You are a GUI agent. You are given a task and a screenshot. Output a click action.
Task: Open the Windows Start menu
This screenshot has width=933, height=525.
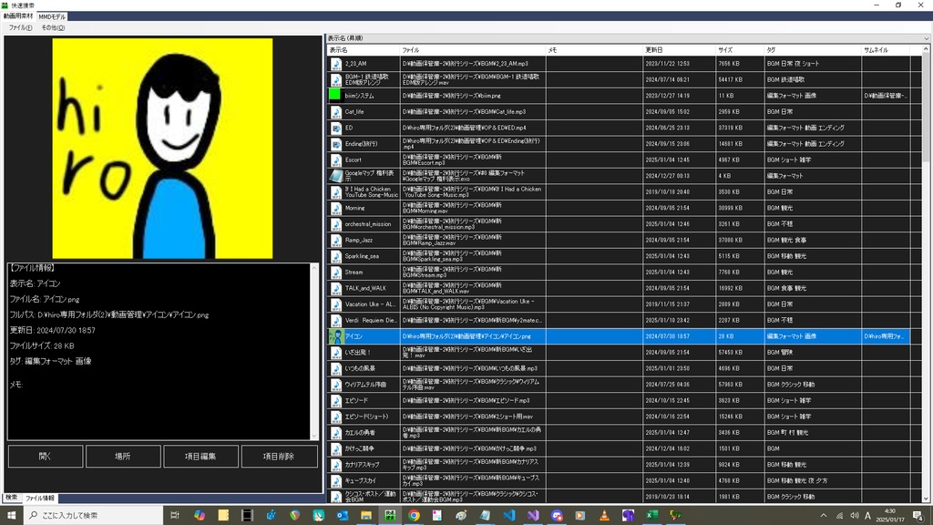coord(11,516)
